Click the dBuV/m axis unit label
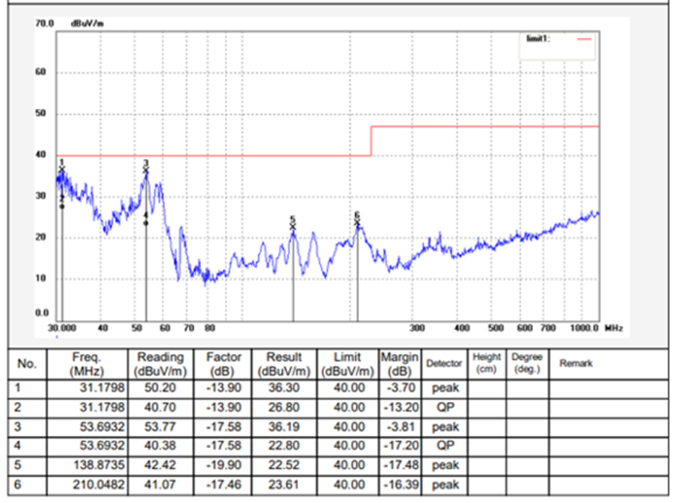This screenshot has width=675, height=503. [88, 23]
